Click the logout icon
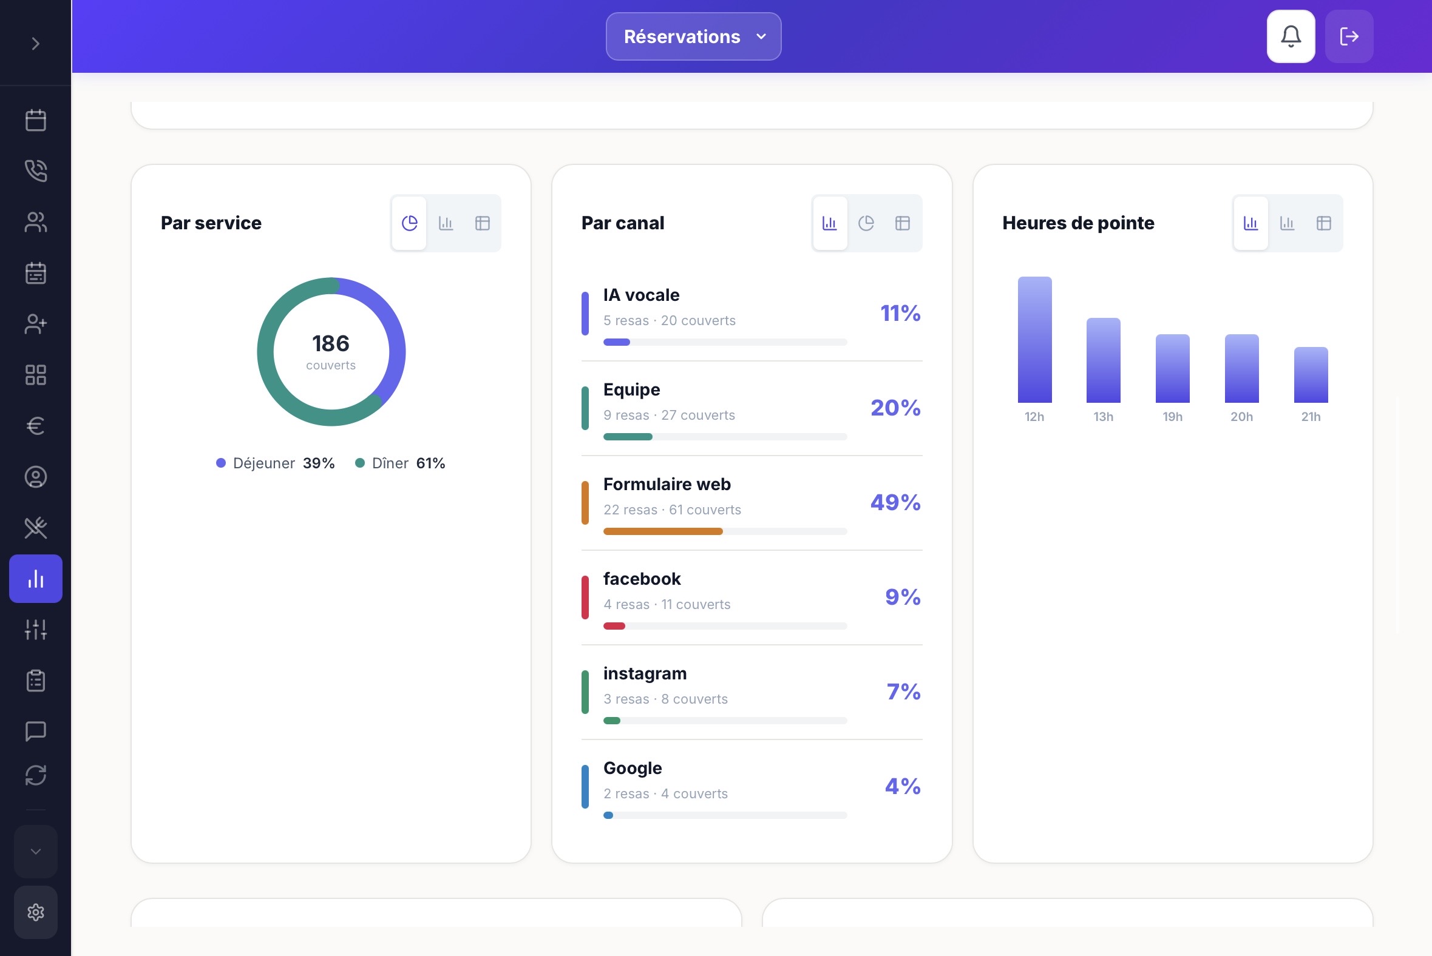 1349,36
